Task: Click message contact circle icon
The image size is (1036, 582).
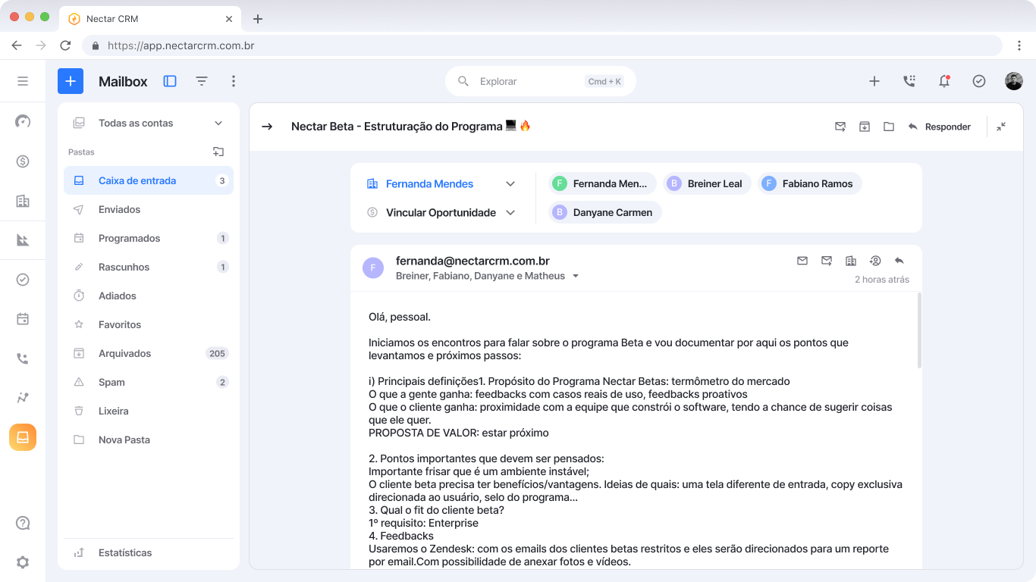Action: [875, 261]
